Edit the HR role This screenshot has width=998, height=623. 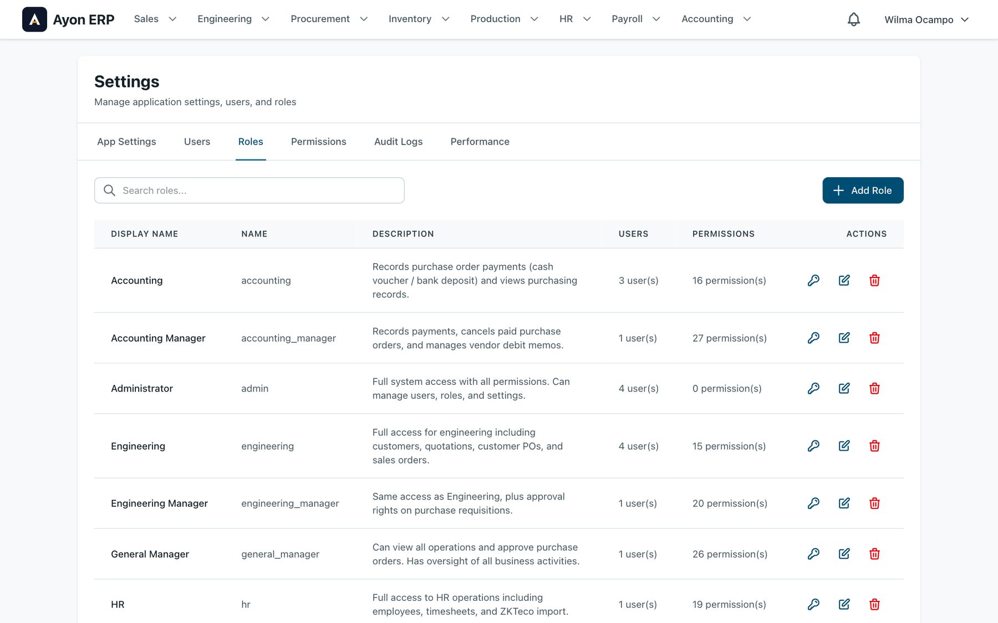pos(844,604)
